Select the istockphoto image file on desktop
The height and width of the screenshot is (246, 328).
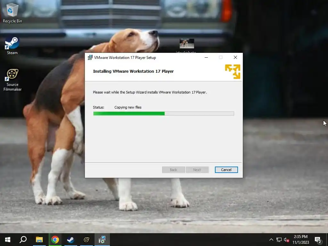pyautogui.click(x=187, y=45)
